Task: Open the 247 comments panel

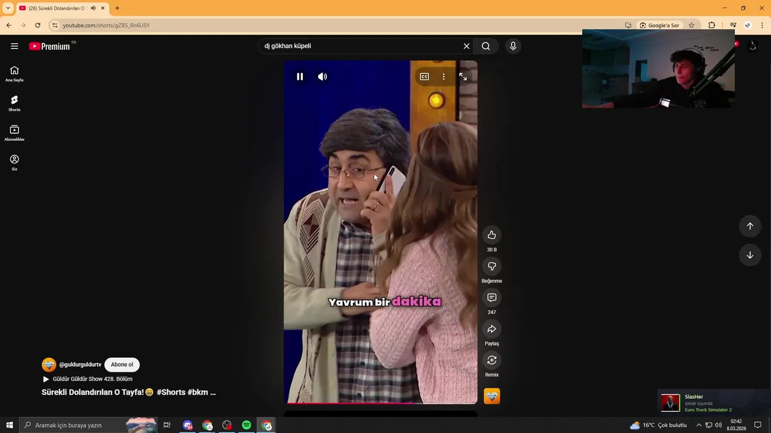Action: tap(492, 297)
